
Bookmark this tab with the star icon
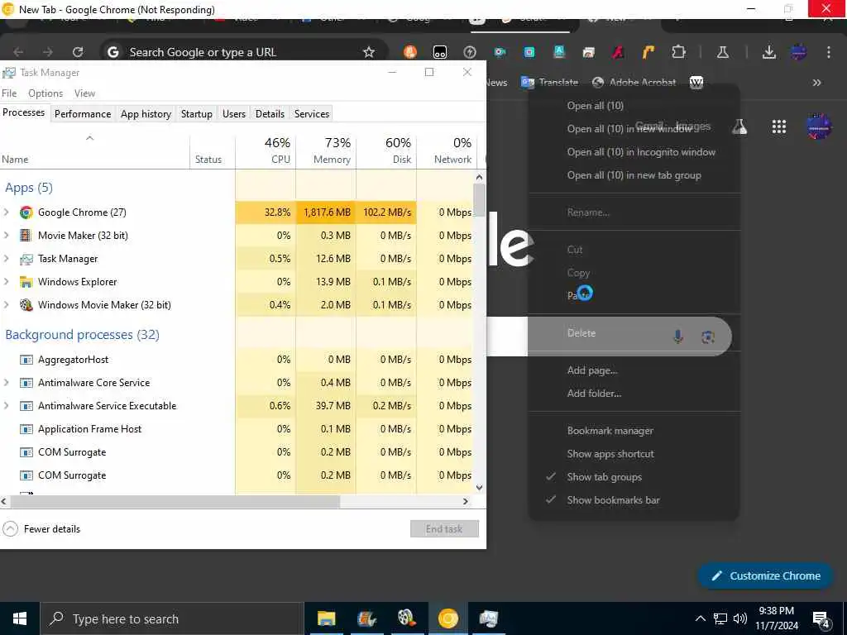click(369, 52)
